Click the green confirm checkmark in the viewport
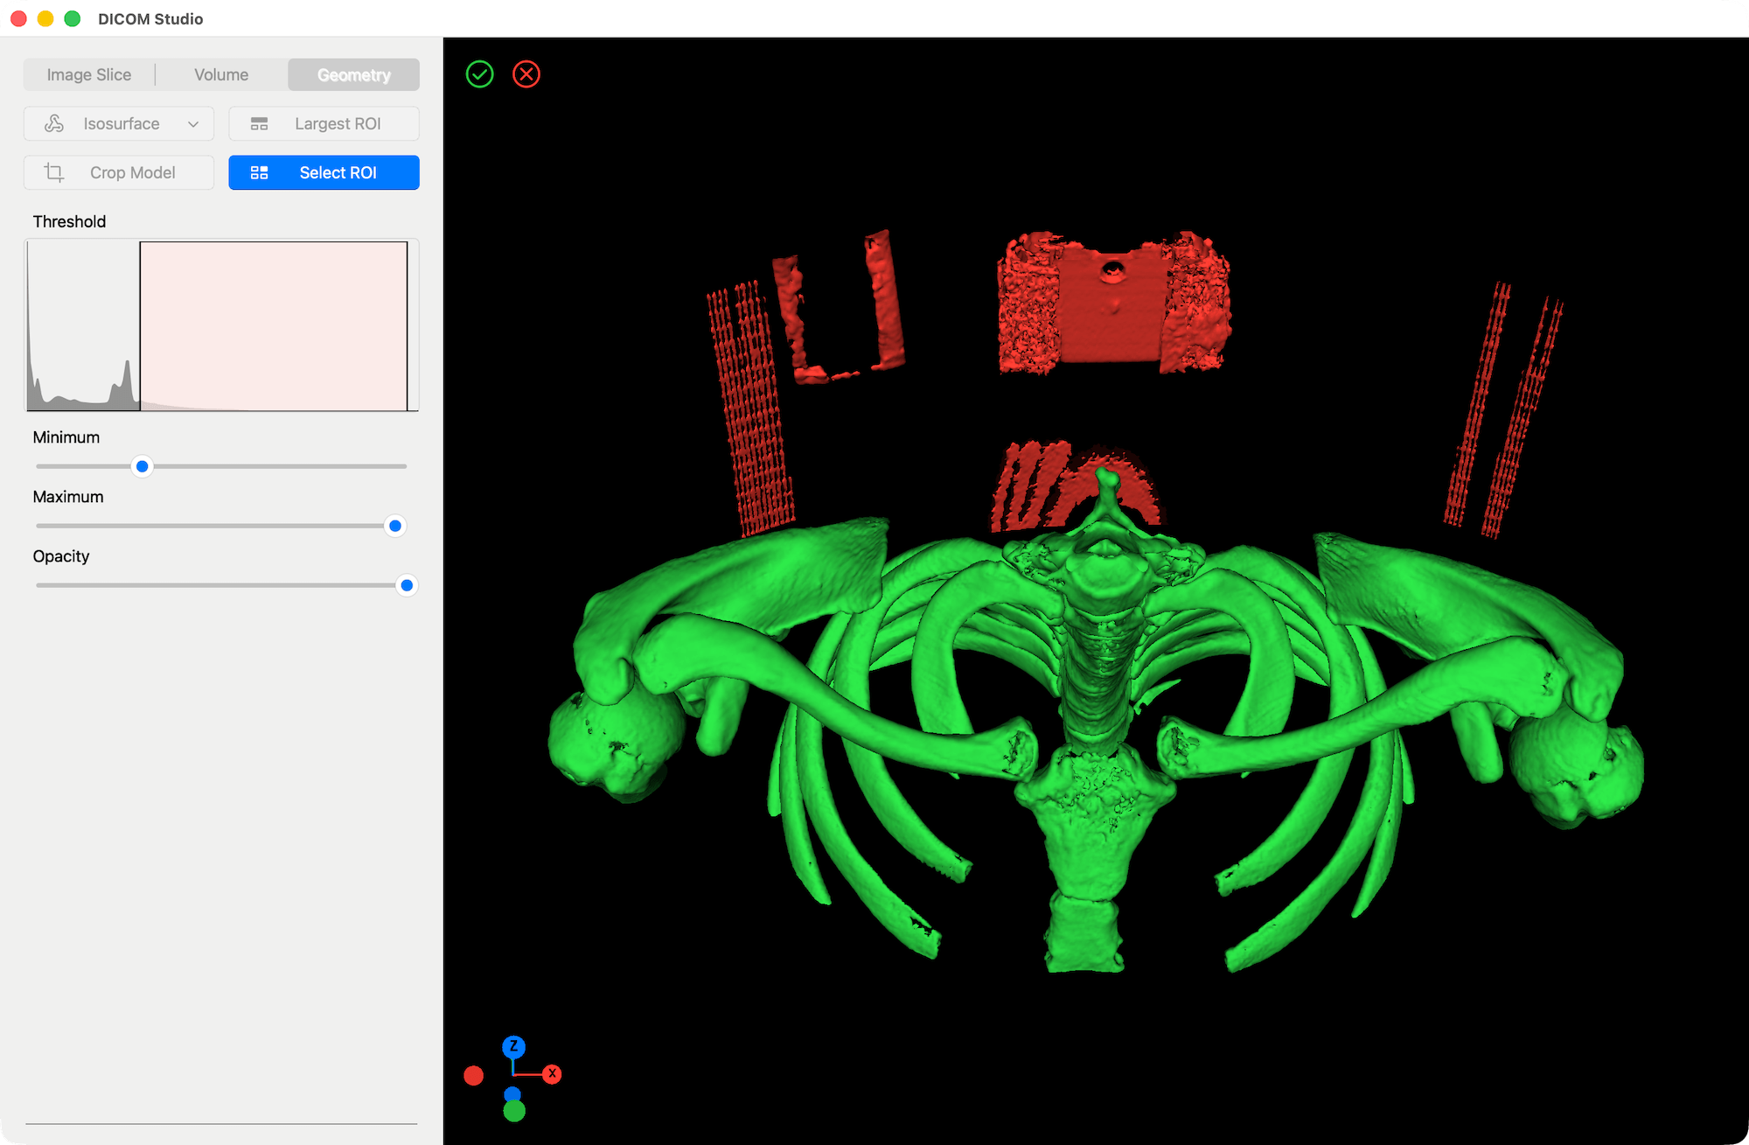 [x=479, y=74]
